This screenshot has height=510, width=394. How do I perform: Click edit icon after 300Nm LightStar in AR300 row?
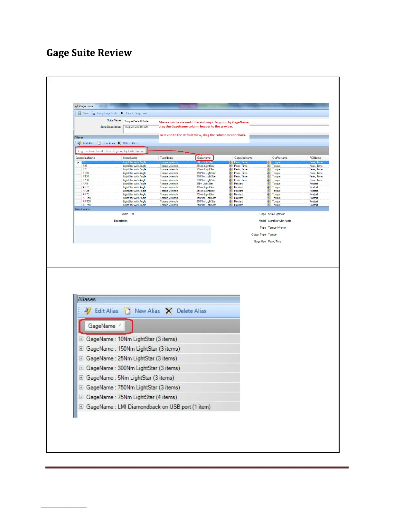230,201
